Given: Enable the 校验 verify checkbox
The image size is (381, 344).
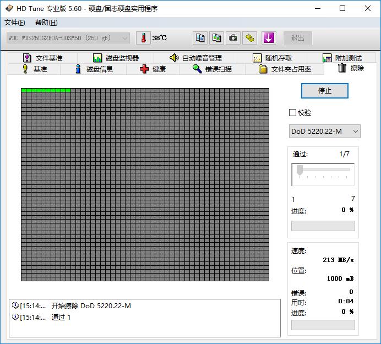Looking at the screenshot, I should click(292, 112).
